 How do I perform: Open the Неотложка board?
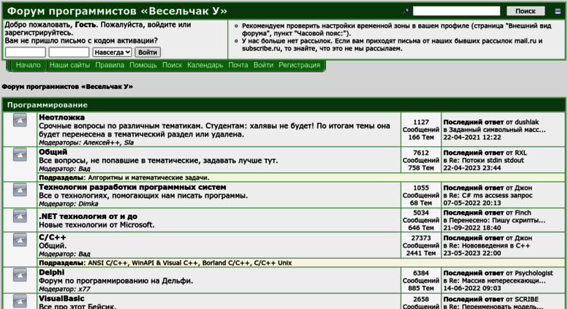tap(61, 117)
